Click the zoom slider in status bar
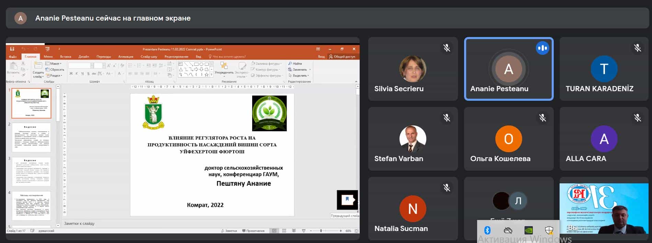Image resolution: width=652 pixels, height=243 pixels. click(321, 231)
